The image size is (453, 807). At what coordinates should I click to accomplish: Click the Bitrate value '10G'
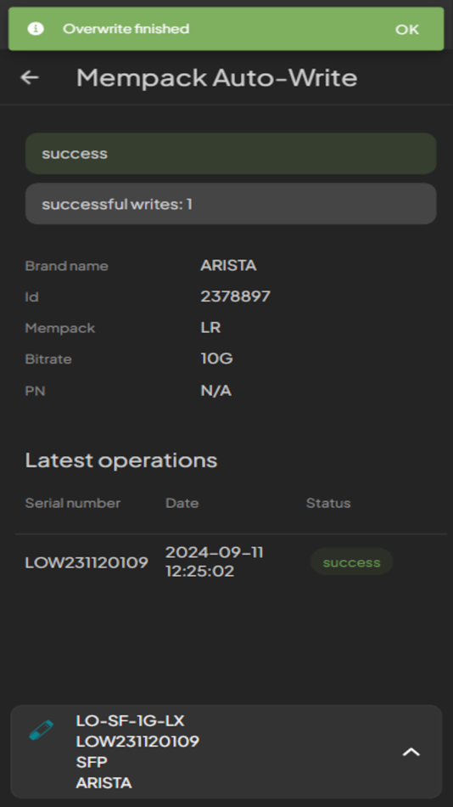(217, 358)
